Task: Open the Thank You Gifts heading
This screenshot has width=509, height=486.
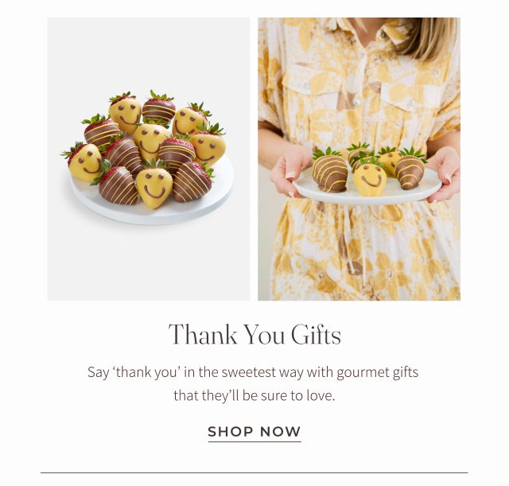Action: [x=254, y=334]
